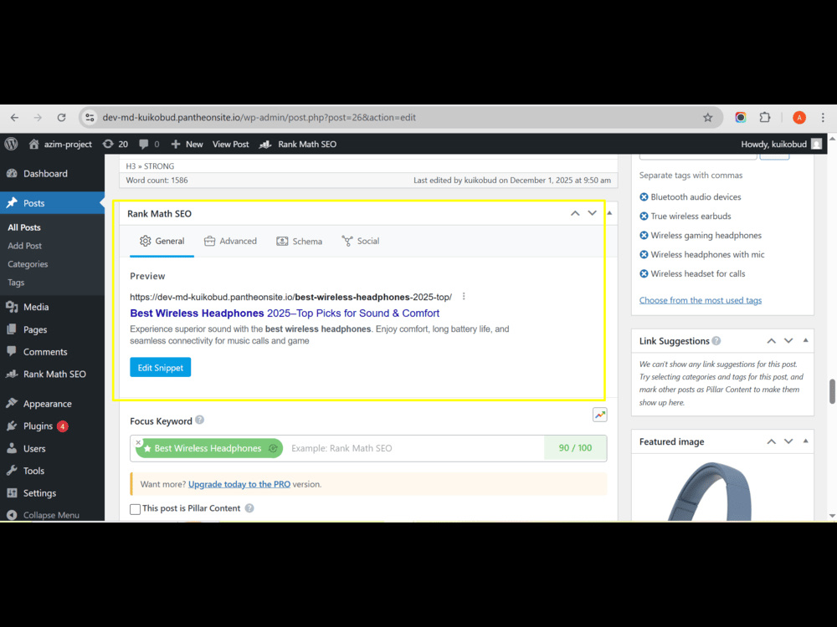This screenshot has width=837, height=627.
Task: Switch to the Advanced tab
Action: point(230,241)
